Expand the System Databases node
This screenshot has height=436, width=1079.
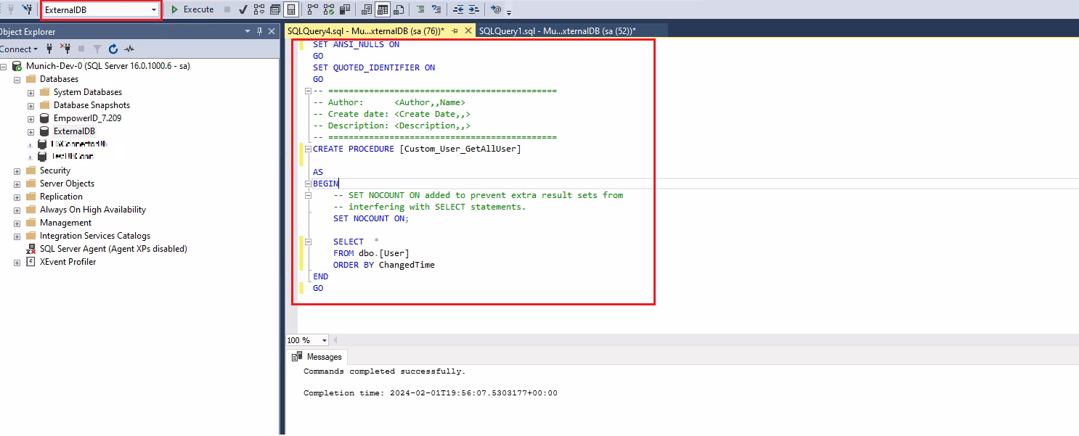(x=30, y=92)
